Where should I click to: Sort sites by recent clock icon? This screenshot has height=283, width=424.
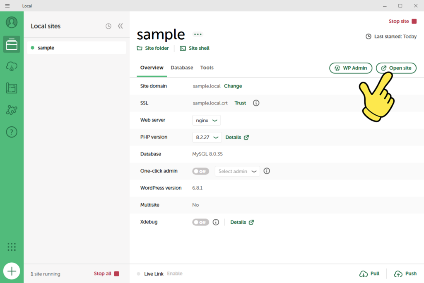pos(108,26)
